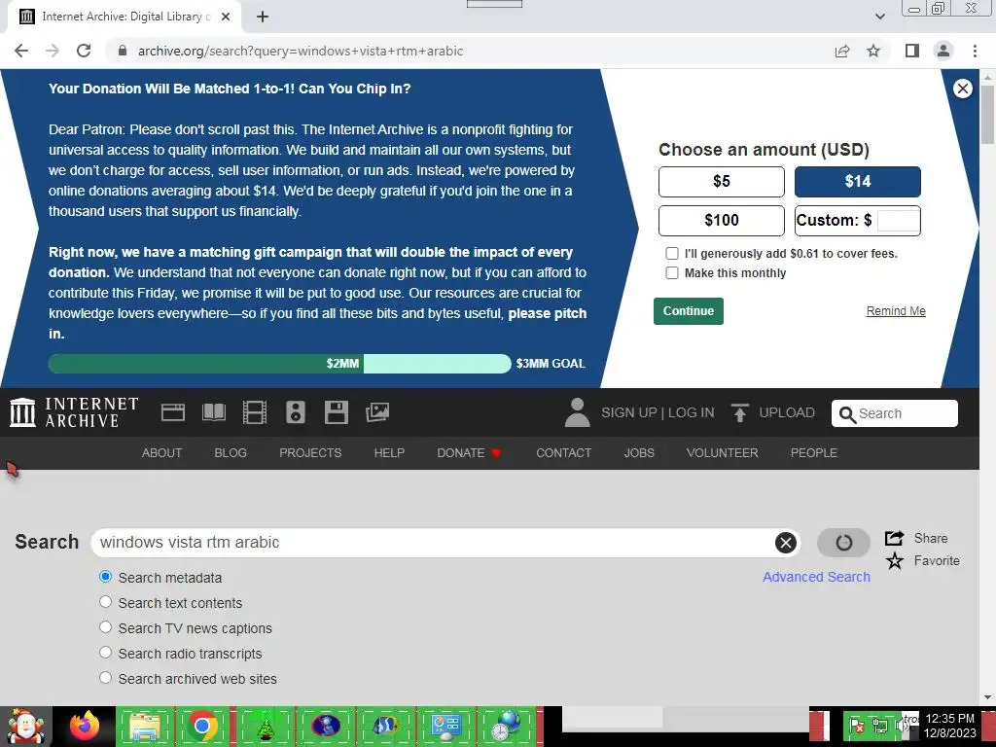Reload the current page
The height and width of the screenshot is (747, 996).
click(84, 51)
